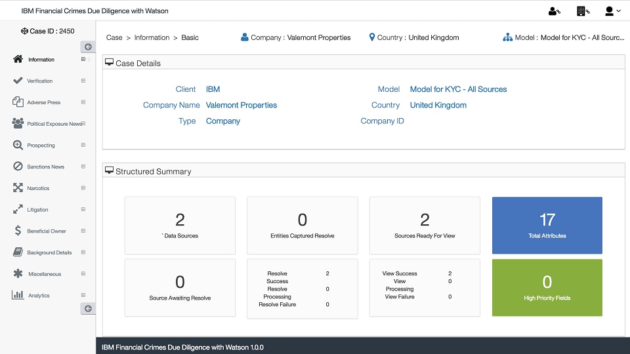Expand the Narcotics menu section
Screen dimensions: 630x354
(83, 187)
